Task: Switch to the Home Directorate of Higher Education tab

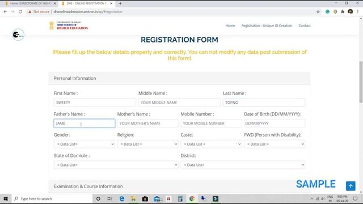Action: point(30,3)
